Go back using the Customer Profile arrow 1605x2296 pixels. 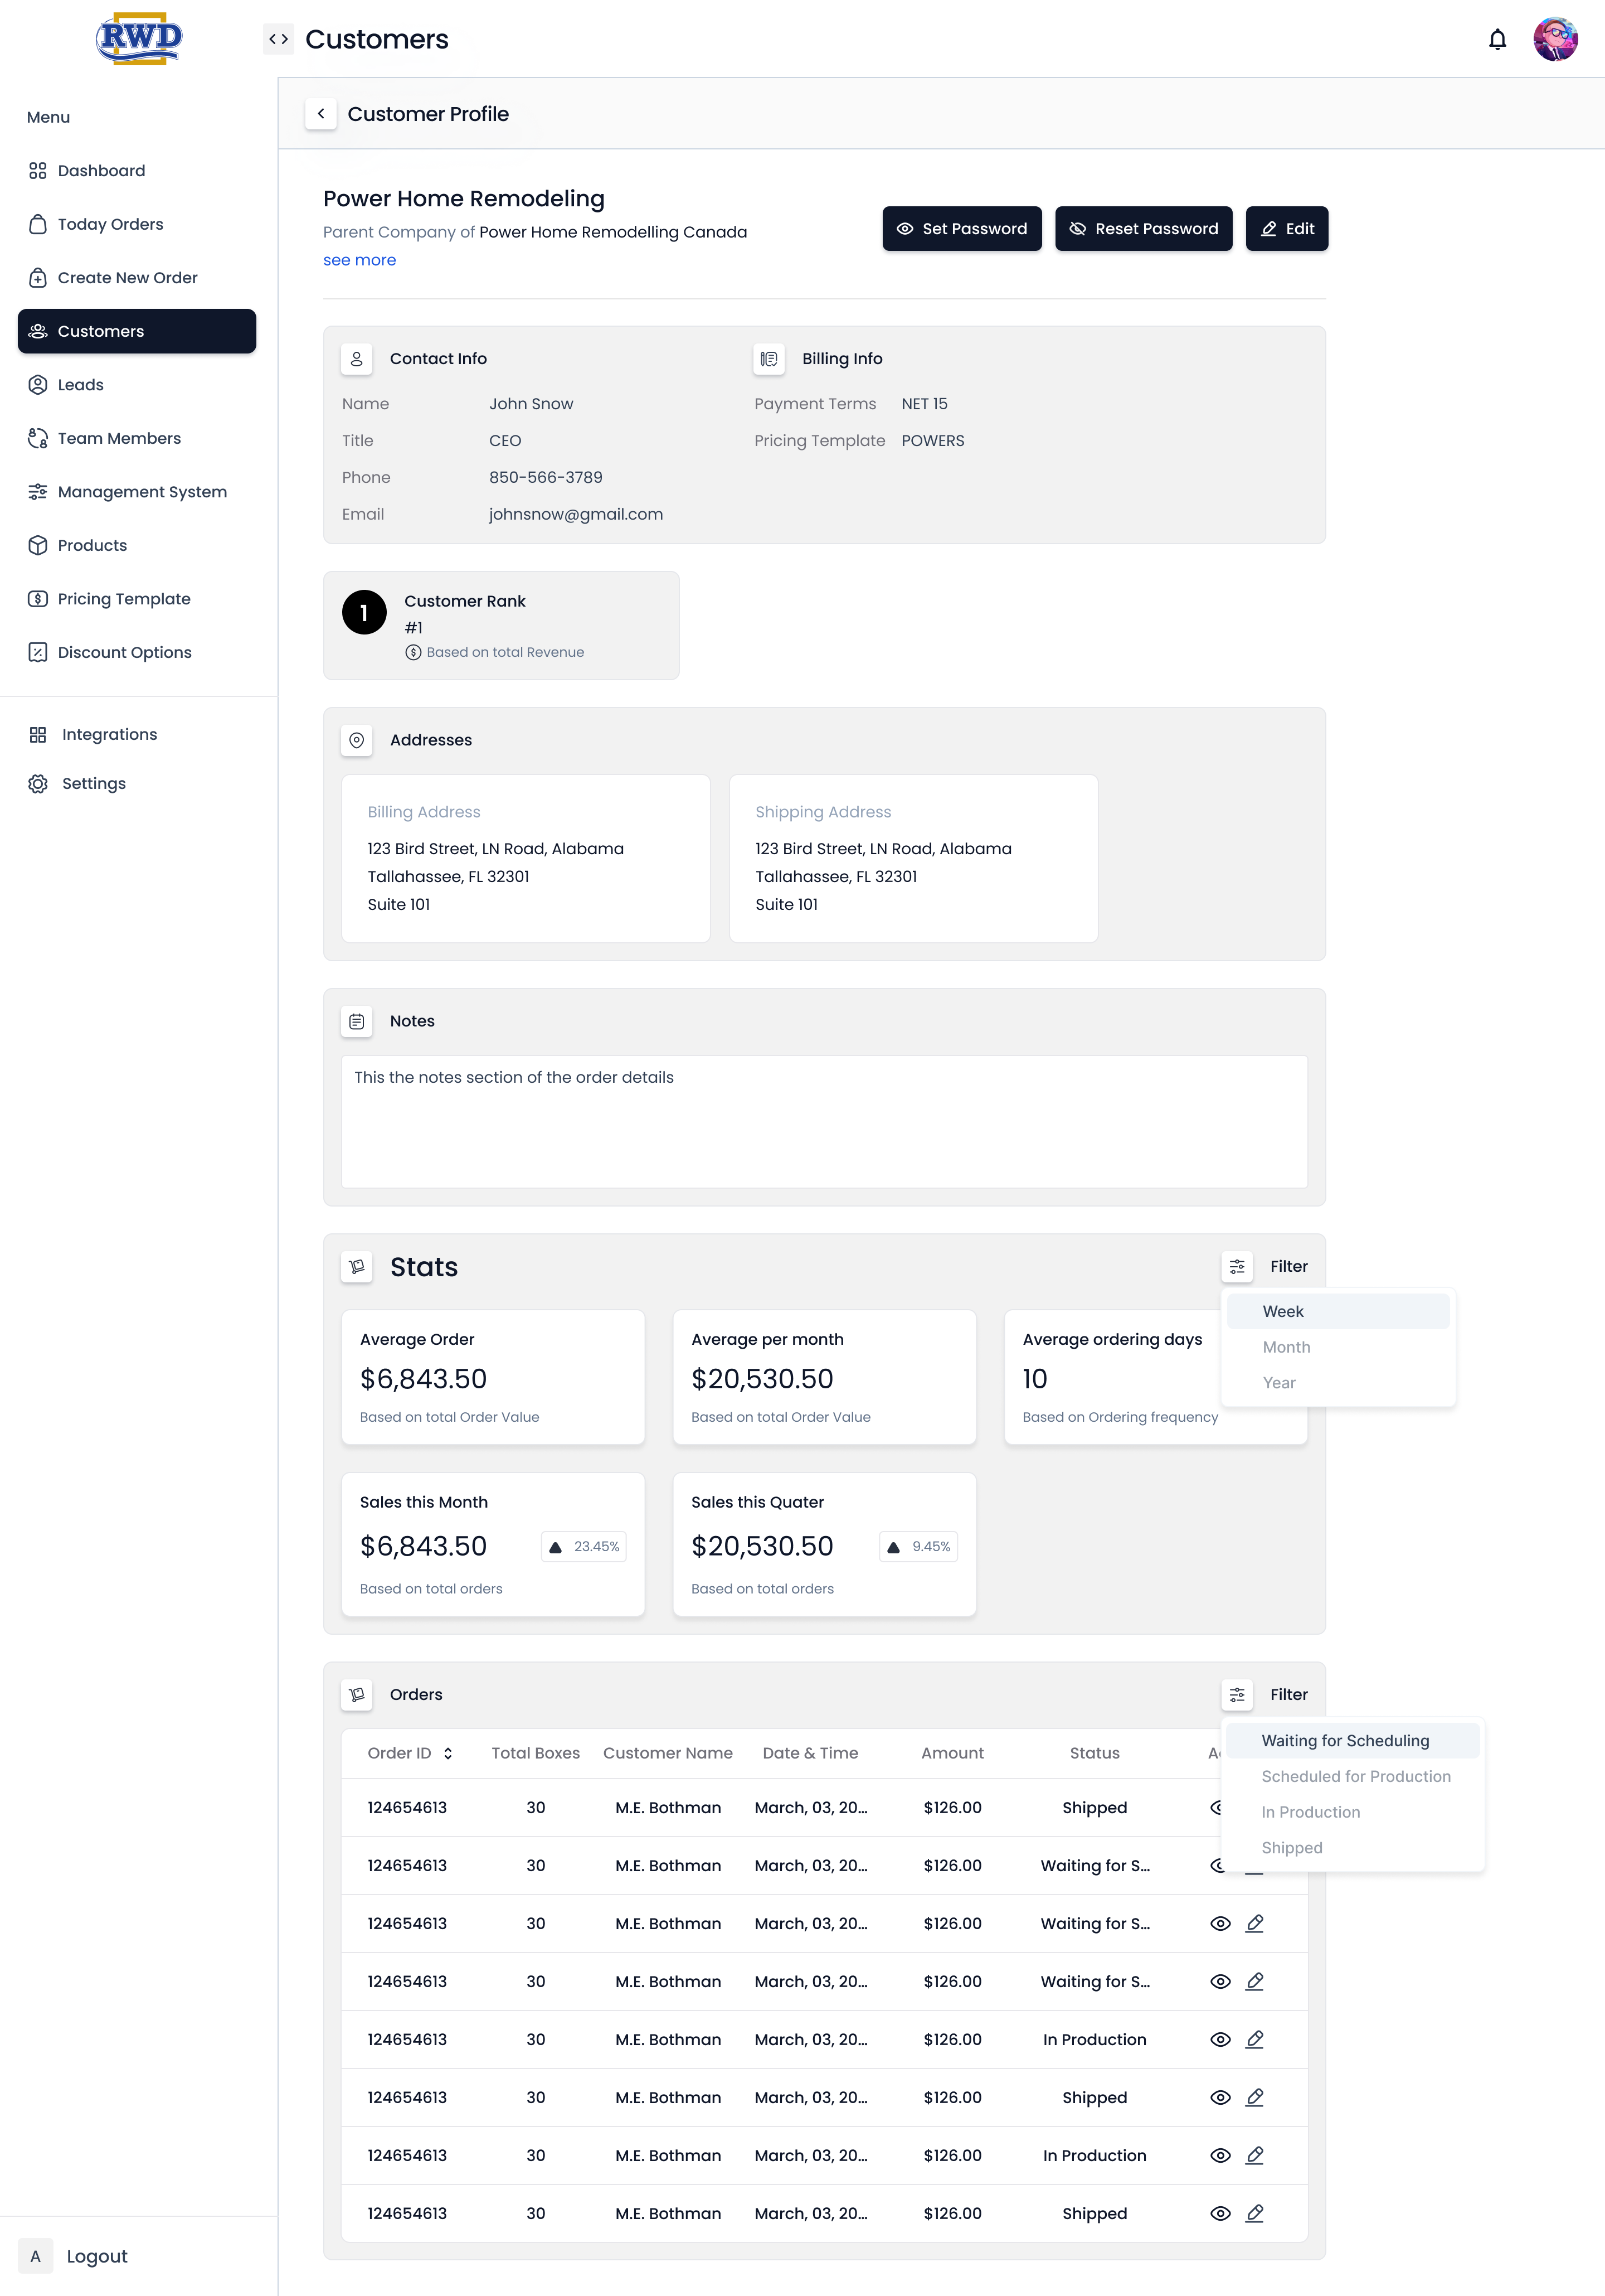[321, 114]
